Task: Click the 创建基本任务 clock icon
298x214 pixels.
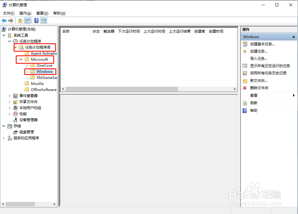Action: (x=245, y=44)
